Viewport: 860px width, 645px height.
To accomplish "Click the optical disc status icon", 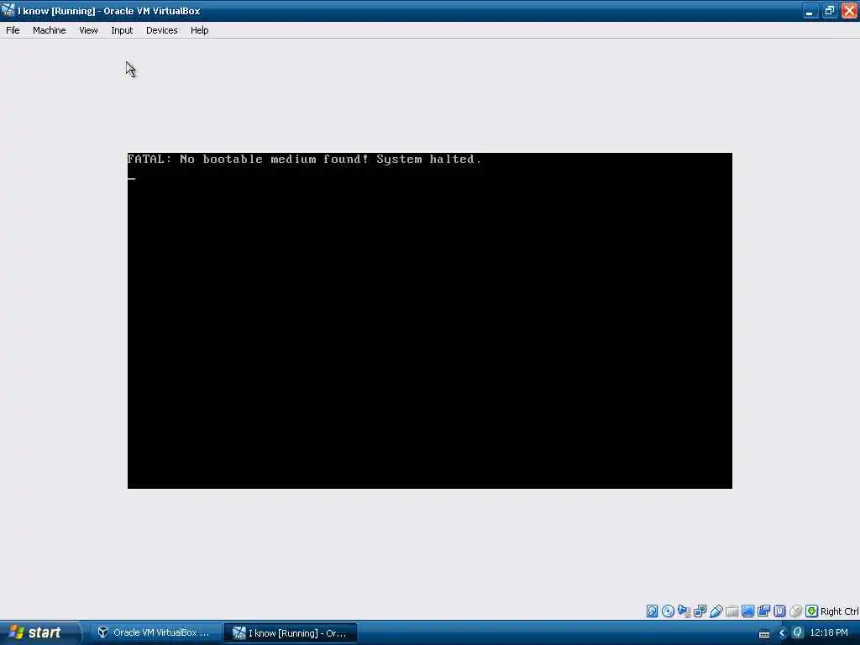I will coord(668,611).
